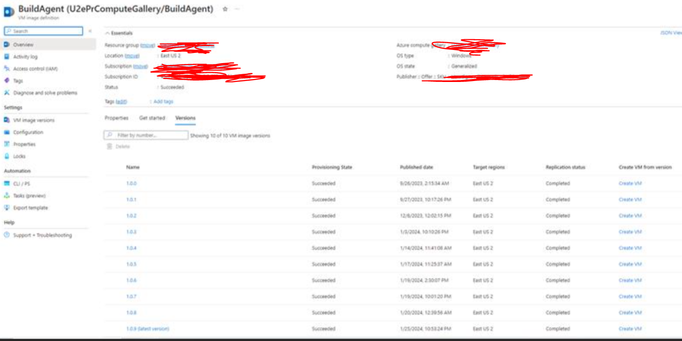Open VM image versions settings

tap(34, 120)
